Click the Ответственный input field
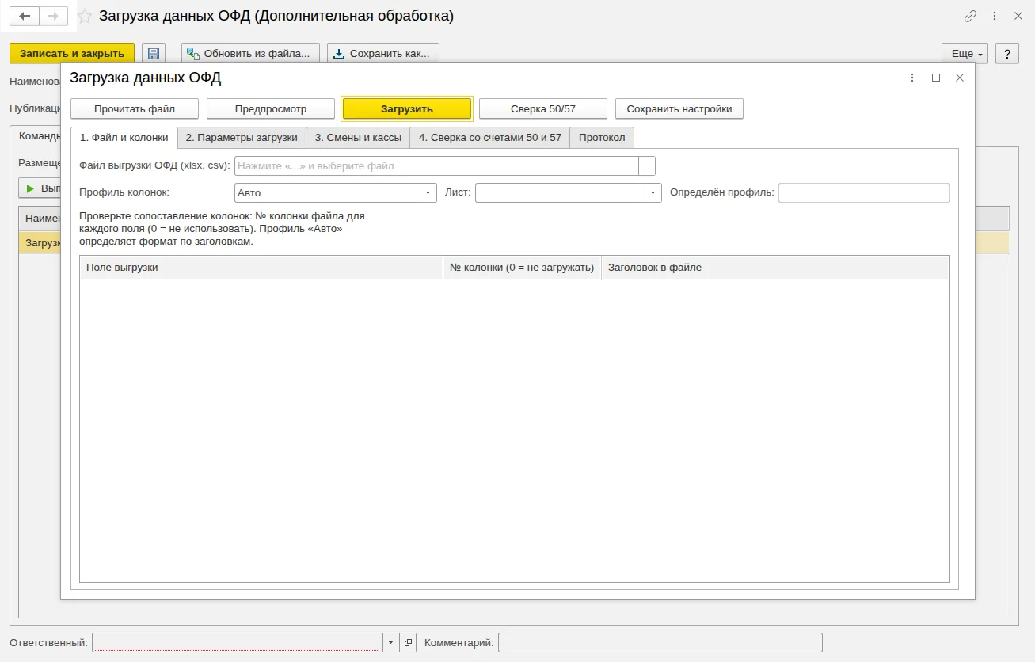 tap(238, 642)
